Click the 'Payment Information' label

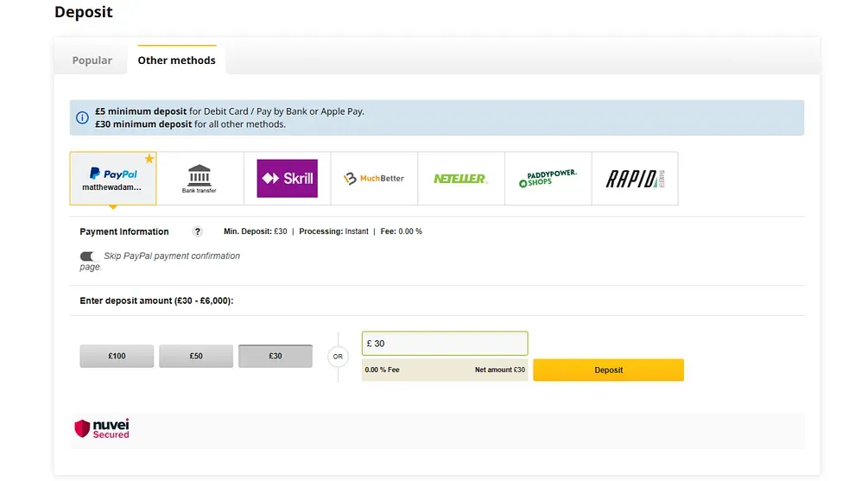(x=124, y=231)
